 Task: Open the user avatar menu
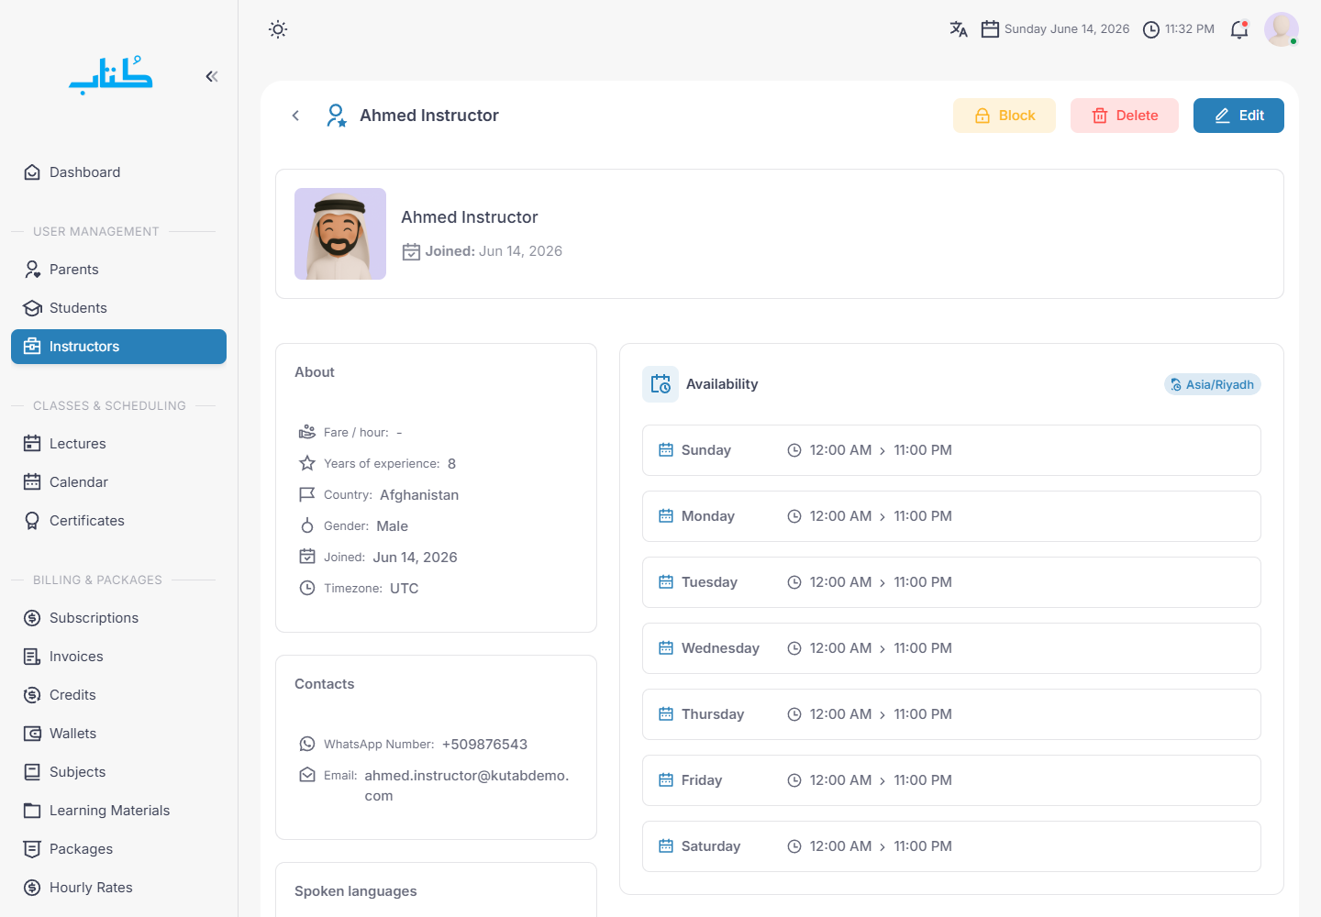1282,29
